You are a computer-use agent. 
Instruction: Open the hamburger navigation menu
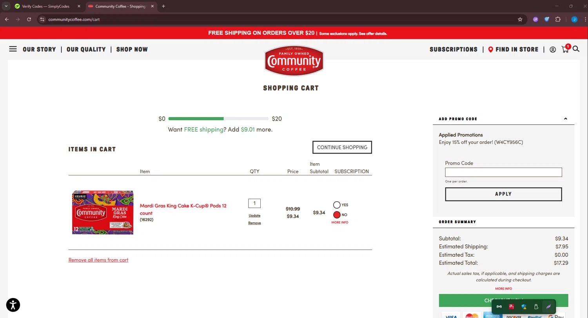(x=13, y=49)
